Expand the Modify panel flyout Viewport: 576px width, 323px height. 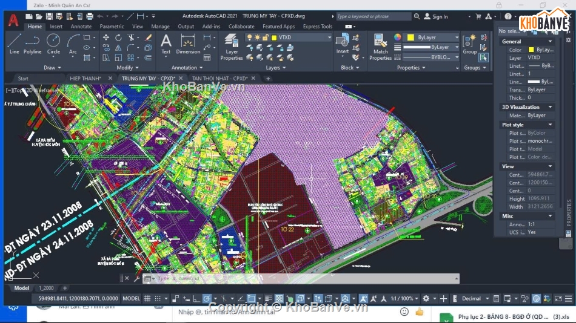pyautogui.click(x=127, y=68)
